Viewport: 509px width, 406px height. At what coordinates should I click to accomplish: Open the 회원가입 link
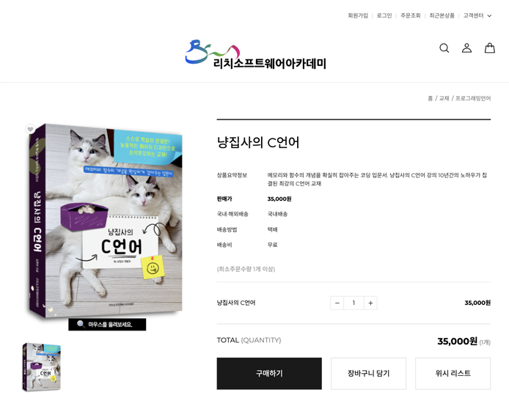(358, 15)
